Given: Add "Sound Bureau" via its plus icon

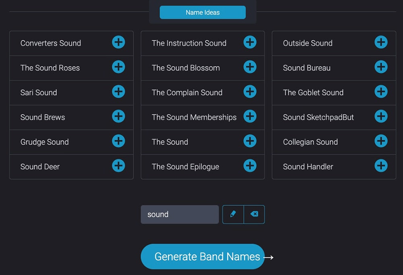Looking at the screenshot, I should coord(381,67).
